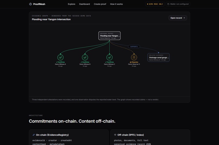Click the Commitments on-chain heading
Viewport: 219px width, 145px height.
click(72, 121)
